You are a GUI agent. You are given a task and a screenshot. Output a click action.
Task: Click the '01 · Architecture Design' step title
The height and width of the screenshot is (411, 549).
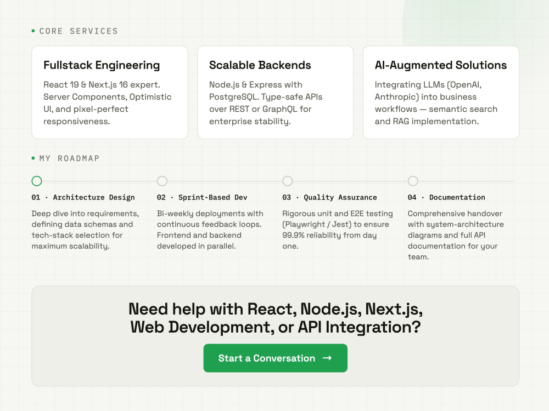(x=83, y=197)
